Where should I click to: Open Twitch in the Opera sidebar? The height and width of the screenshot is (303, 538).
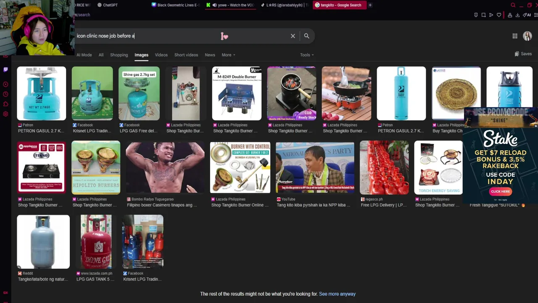pyautogui.click(x=5, y=70)
